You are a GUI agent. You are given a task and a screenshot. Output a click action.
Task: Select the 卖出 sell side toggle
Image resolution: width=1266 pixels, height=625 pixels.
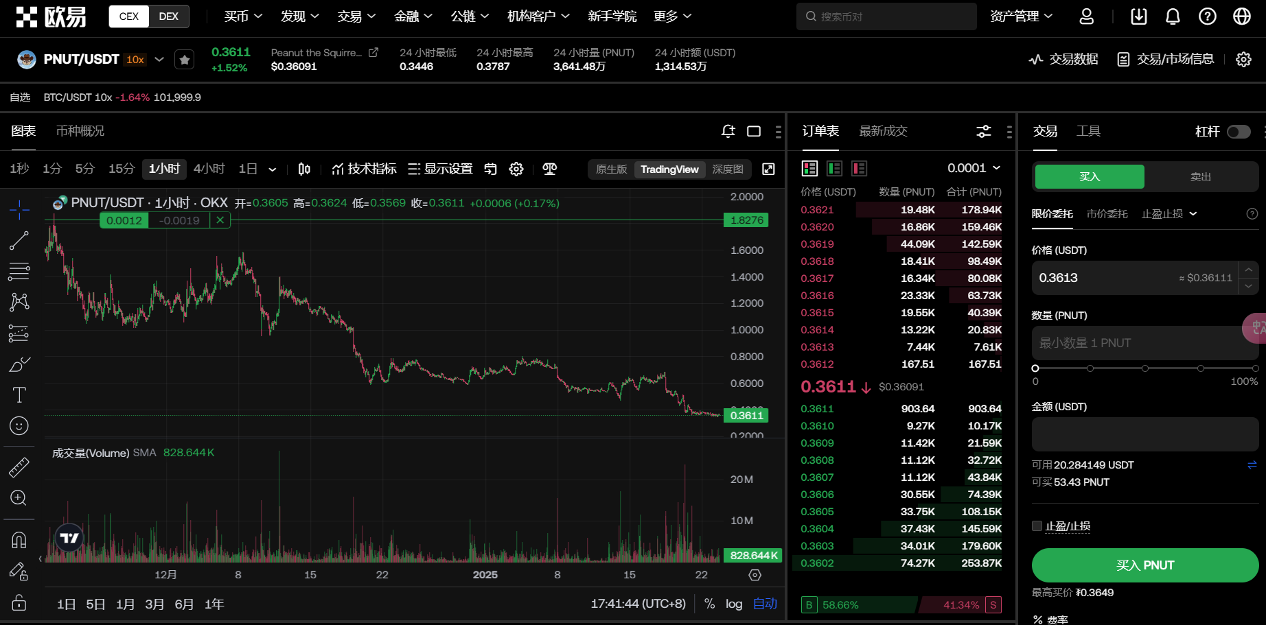pos(1201,177)
